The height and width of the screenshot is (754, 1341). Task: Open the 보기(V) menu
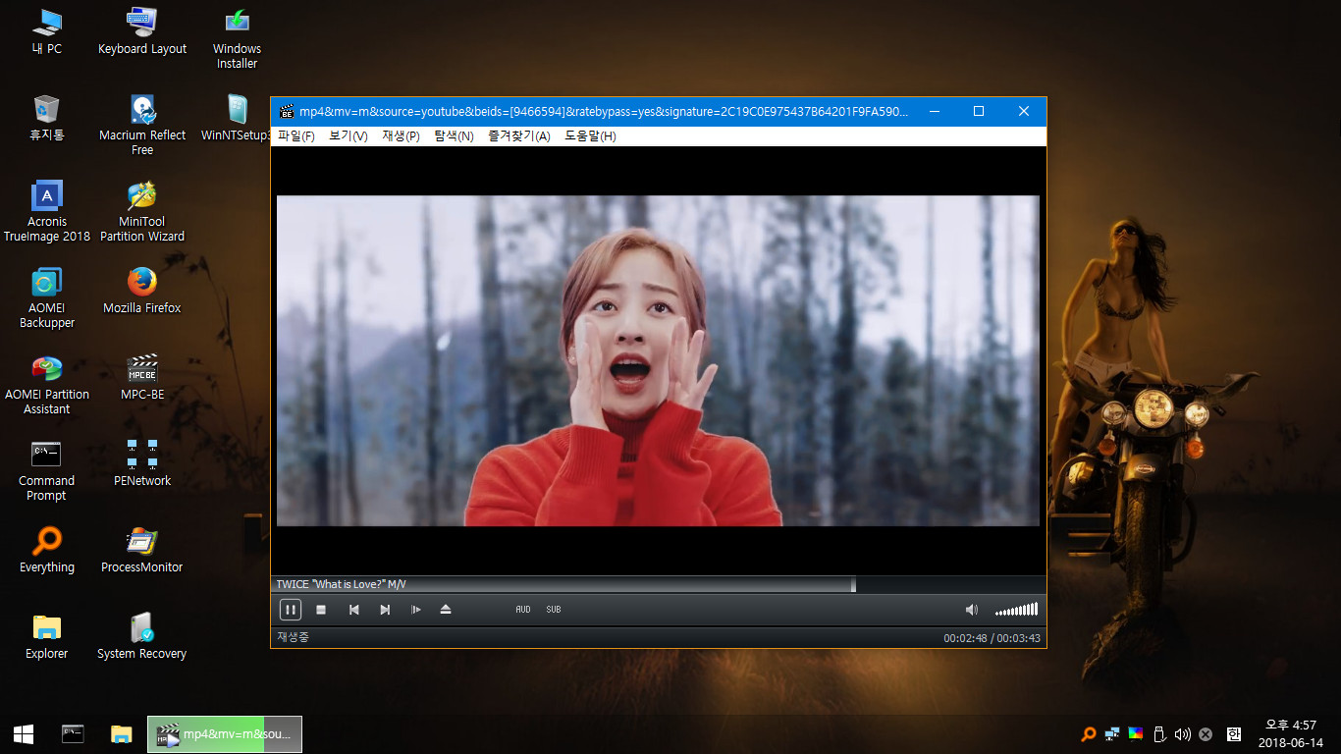(349, 135)
